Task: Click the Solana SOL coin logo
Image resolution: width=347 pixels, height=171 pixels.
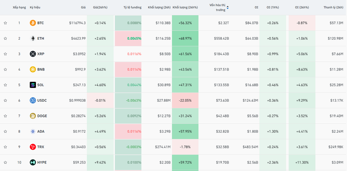Action: (x=33, y=85)
